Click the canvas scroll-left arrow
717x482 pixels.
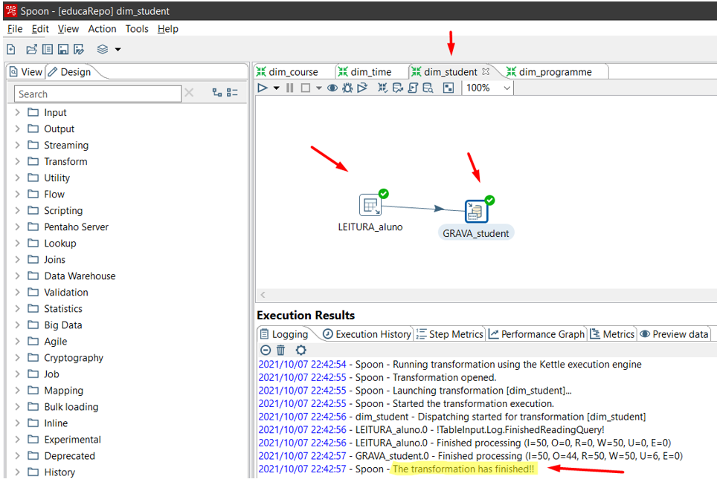263,295
